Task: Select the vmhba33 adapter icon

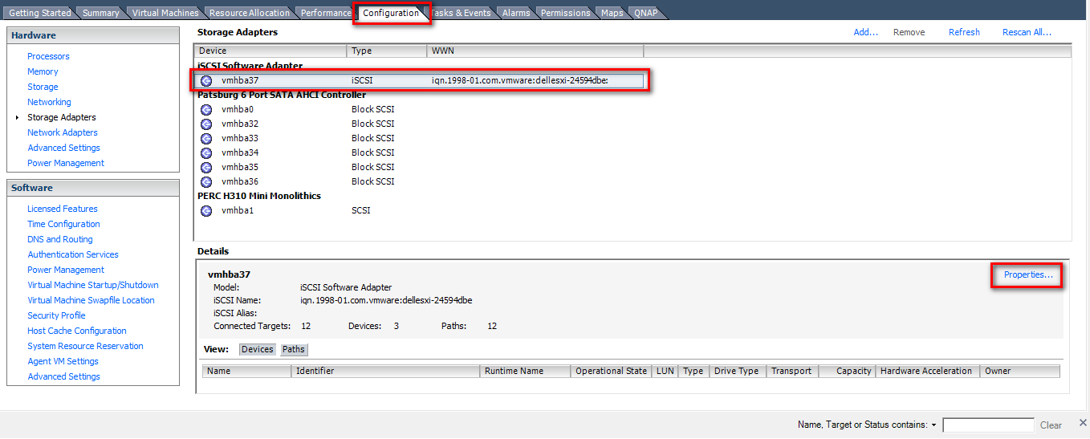Action: [206, 138]
